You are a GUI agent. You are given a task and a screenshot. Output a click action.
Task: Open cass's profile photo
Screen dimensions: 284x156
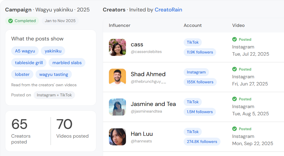pos(117,47)
